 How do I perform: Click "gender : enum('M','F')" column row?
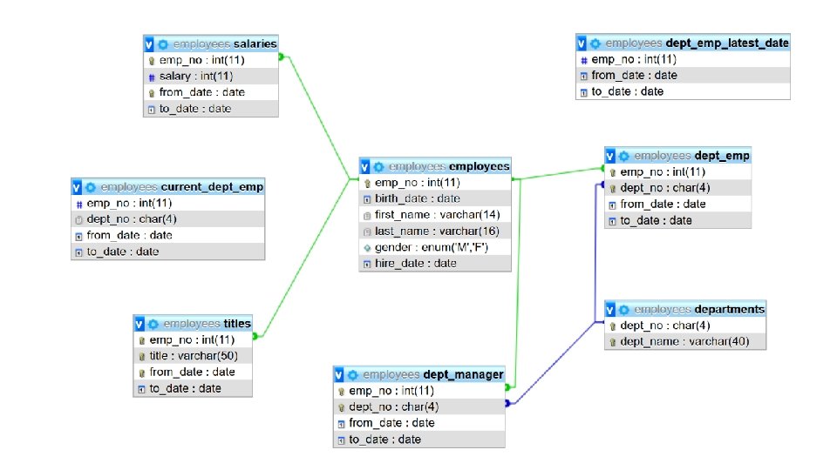click(435, 247)
